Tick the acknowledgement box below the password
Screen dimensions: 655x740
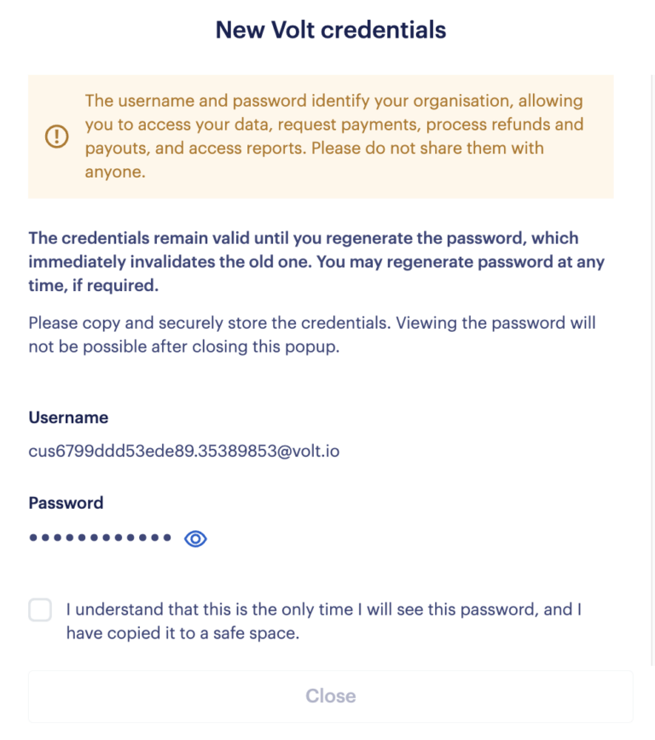tap(40, 609)
